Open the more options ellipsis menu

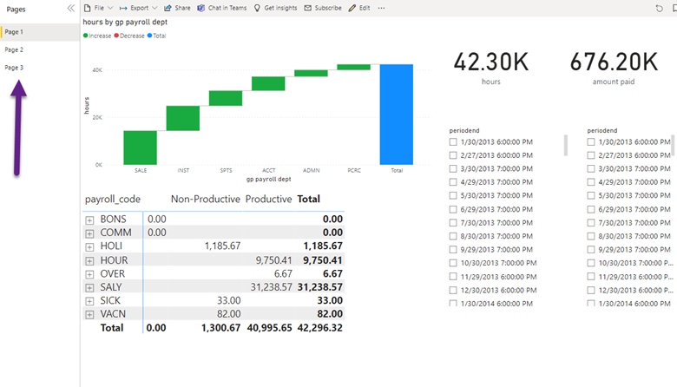382,8
